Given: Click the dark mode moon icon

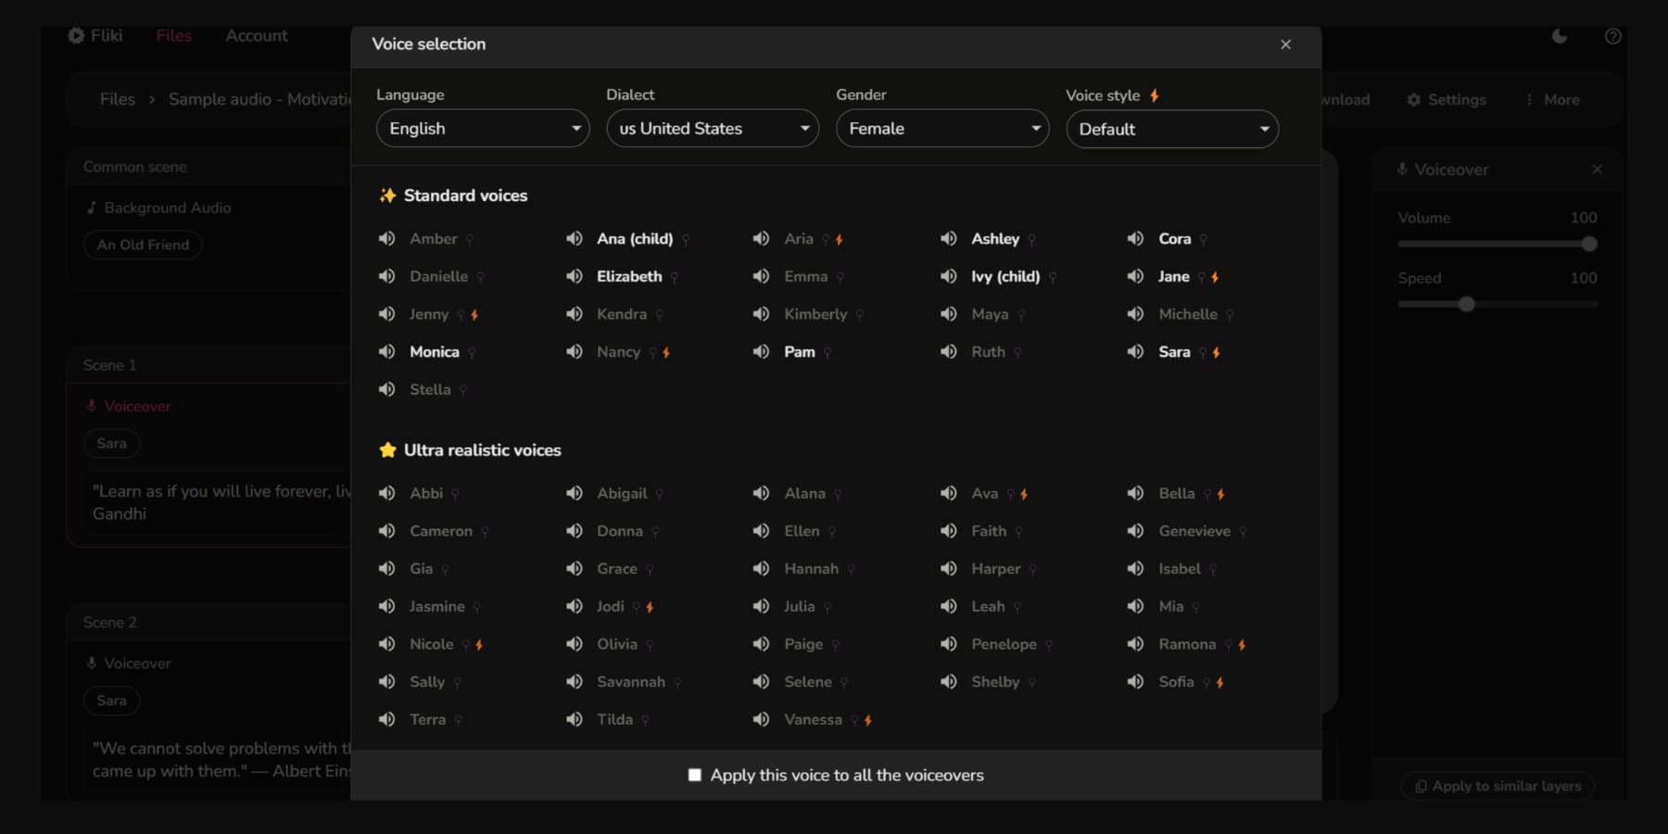Looking at the screenshot, I should click(1560, 35).
